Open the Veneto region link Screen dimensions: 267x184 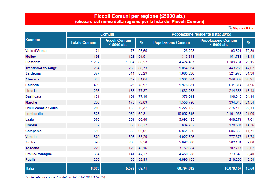point(31,137)
